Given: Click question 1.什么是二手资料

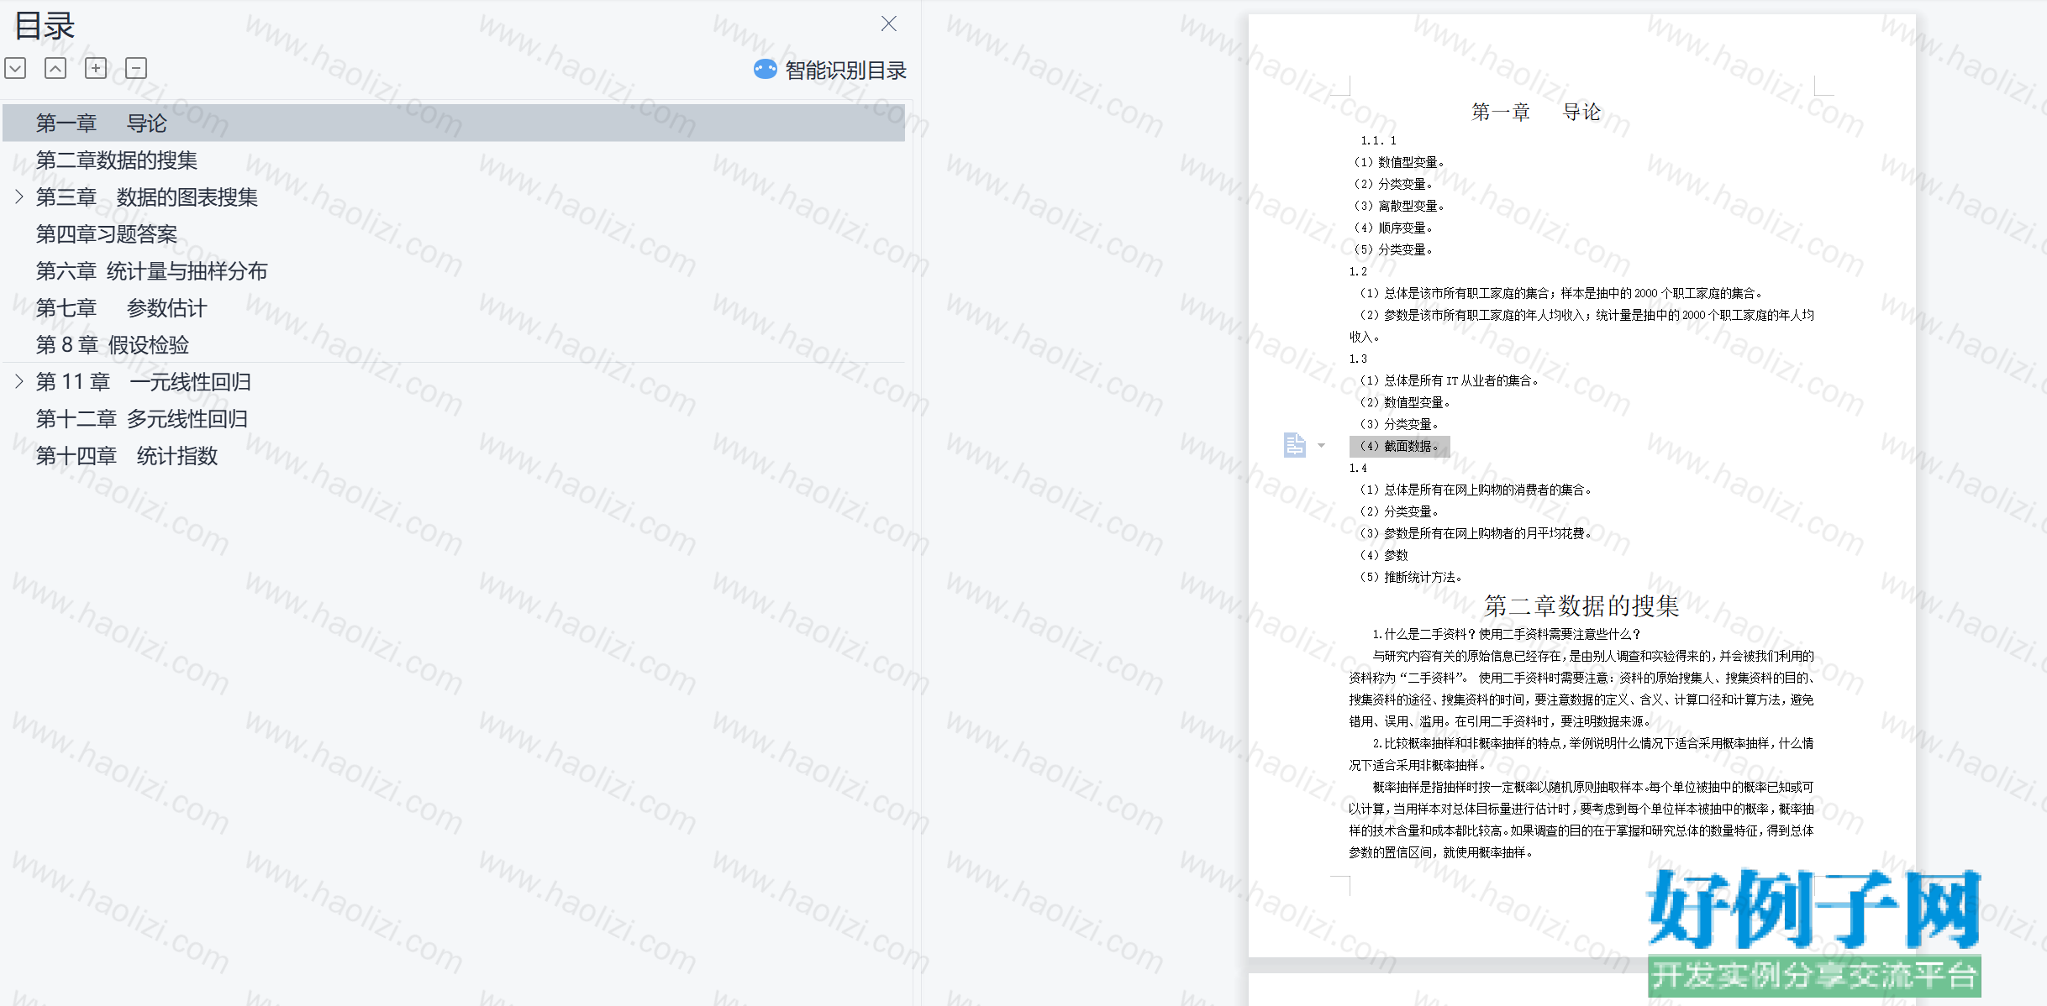Looking at the screenshot, I should [x=1506, y=634].
